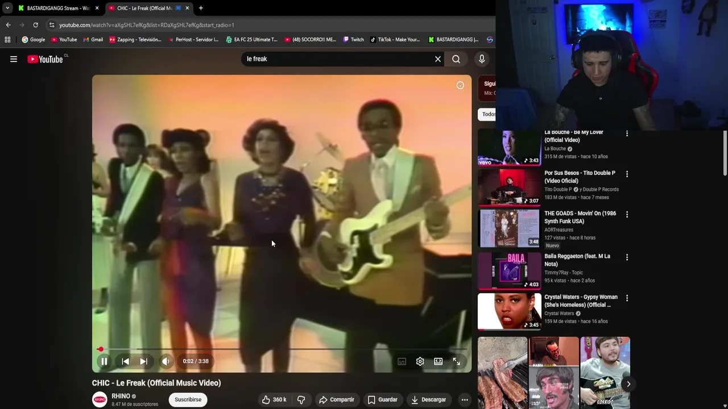Viewport: 728px width, 409px height.
Task: Select the Todos filter chip
Action: pos(489,114)
